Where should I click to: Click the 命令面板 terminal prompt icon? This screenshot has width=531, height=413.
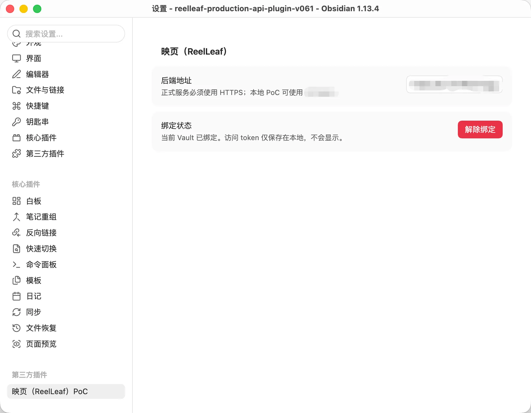tap(17, 265)
